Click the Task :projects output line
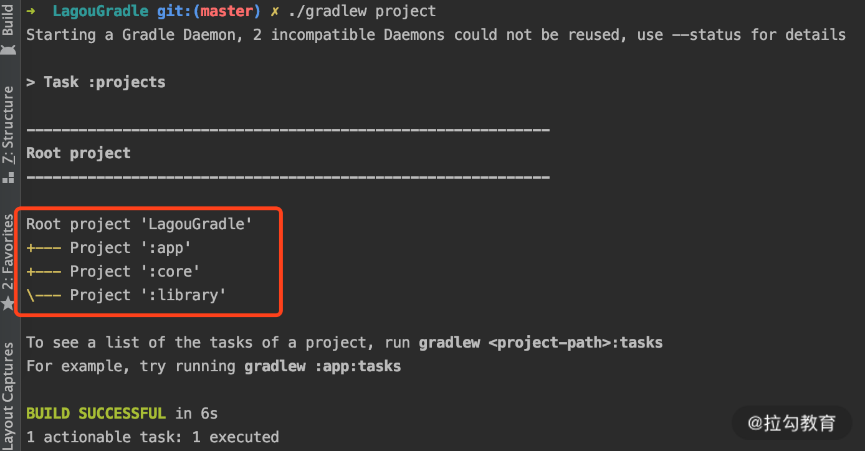The image size is (865, 451). pyautogui.click(x=96, y=82)
